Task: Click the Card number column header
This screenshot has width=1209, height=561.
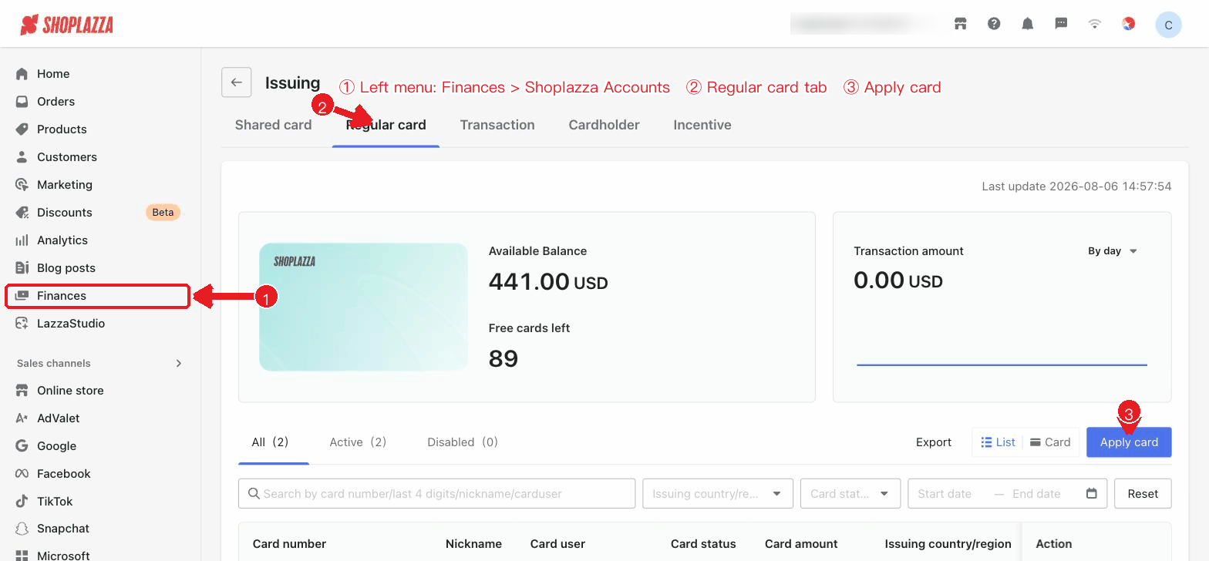Action: pos(289,544)
